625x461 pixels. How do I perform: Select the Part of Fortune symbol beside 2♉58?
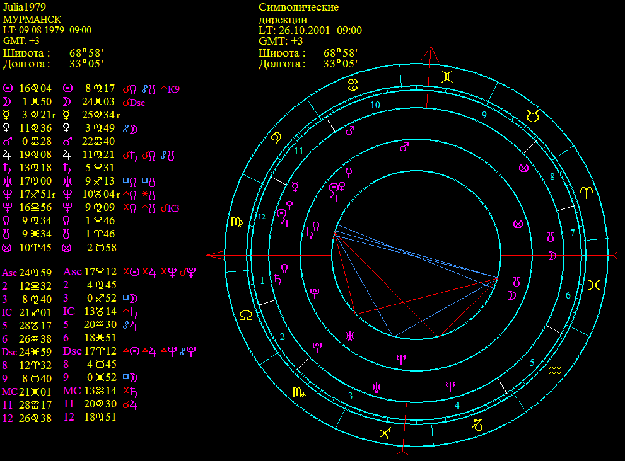[x=67, y=248]
